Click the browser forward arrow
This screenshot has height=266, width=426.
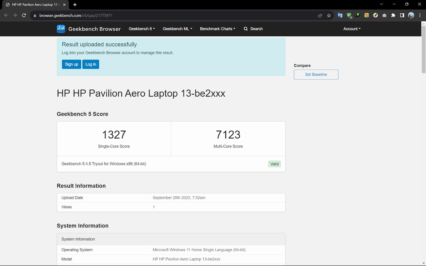(x=15, y=15)
